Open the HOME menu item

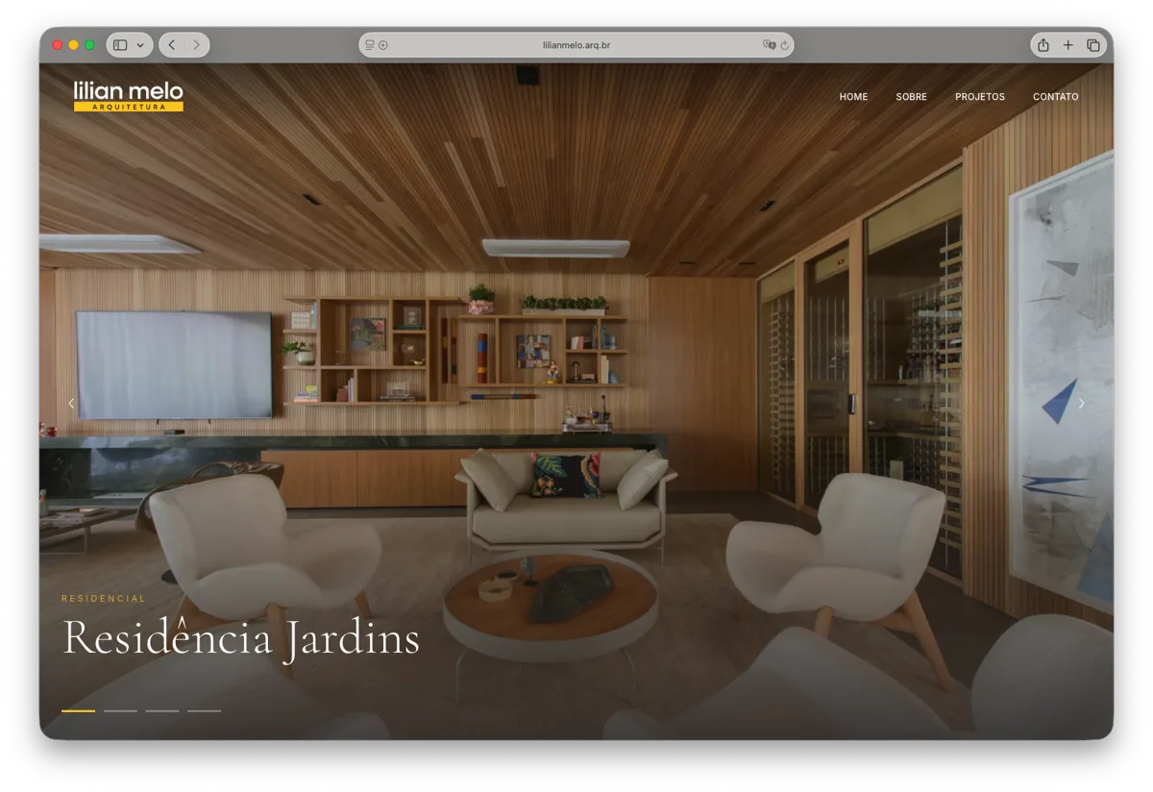853,97
